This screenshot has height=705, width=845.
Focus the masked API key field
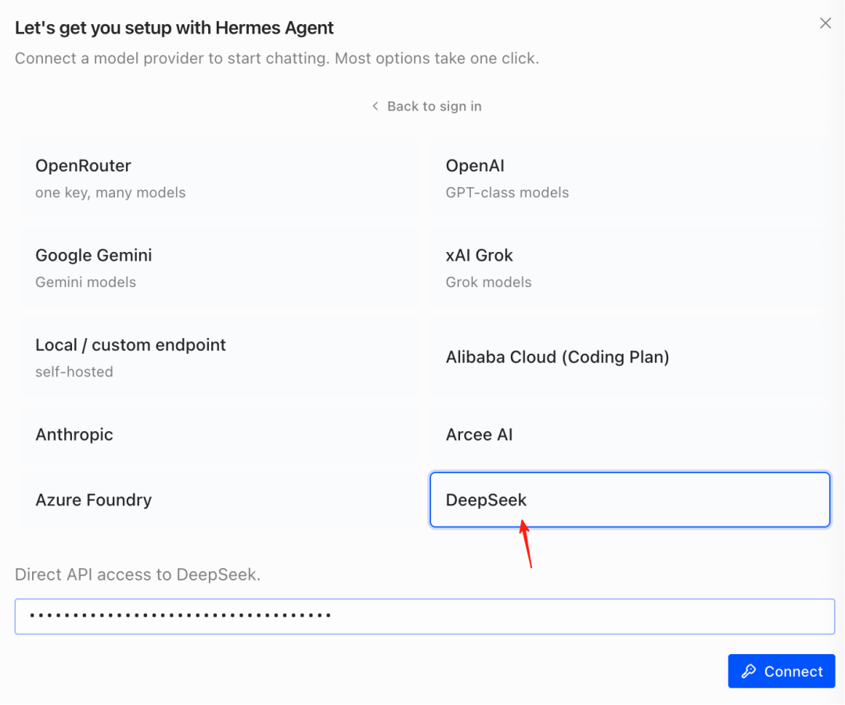click(x=425, y=616)
